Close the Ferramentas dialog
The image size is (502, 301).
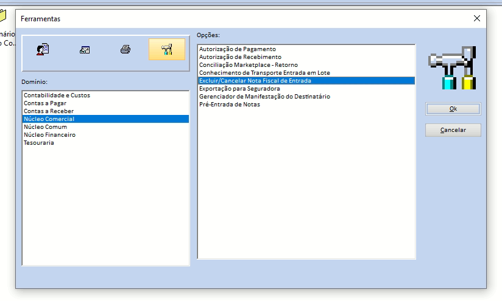click(x=476, y=18)
